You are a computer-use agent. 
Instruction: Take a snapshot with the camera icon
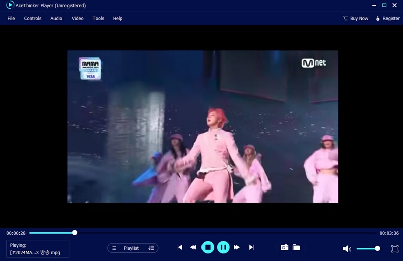point(284,247)
